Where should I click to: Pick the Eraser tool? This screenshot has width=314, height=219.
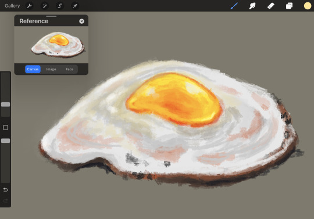270,6
